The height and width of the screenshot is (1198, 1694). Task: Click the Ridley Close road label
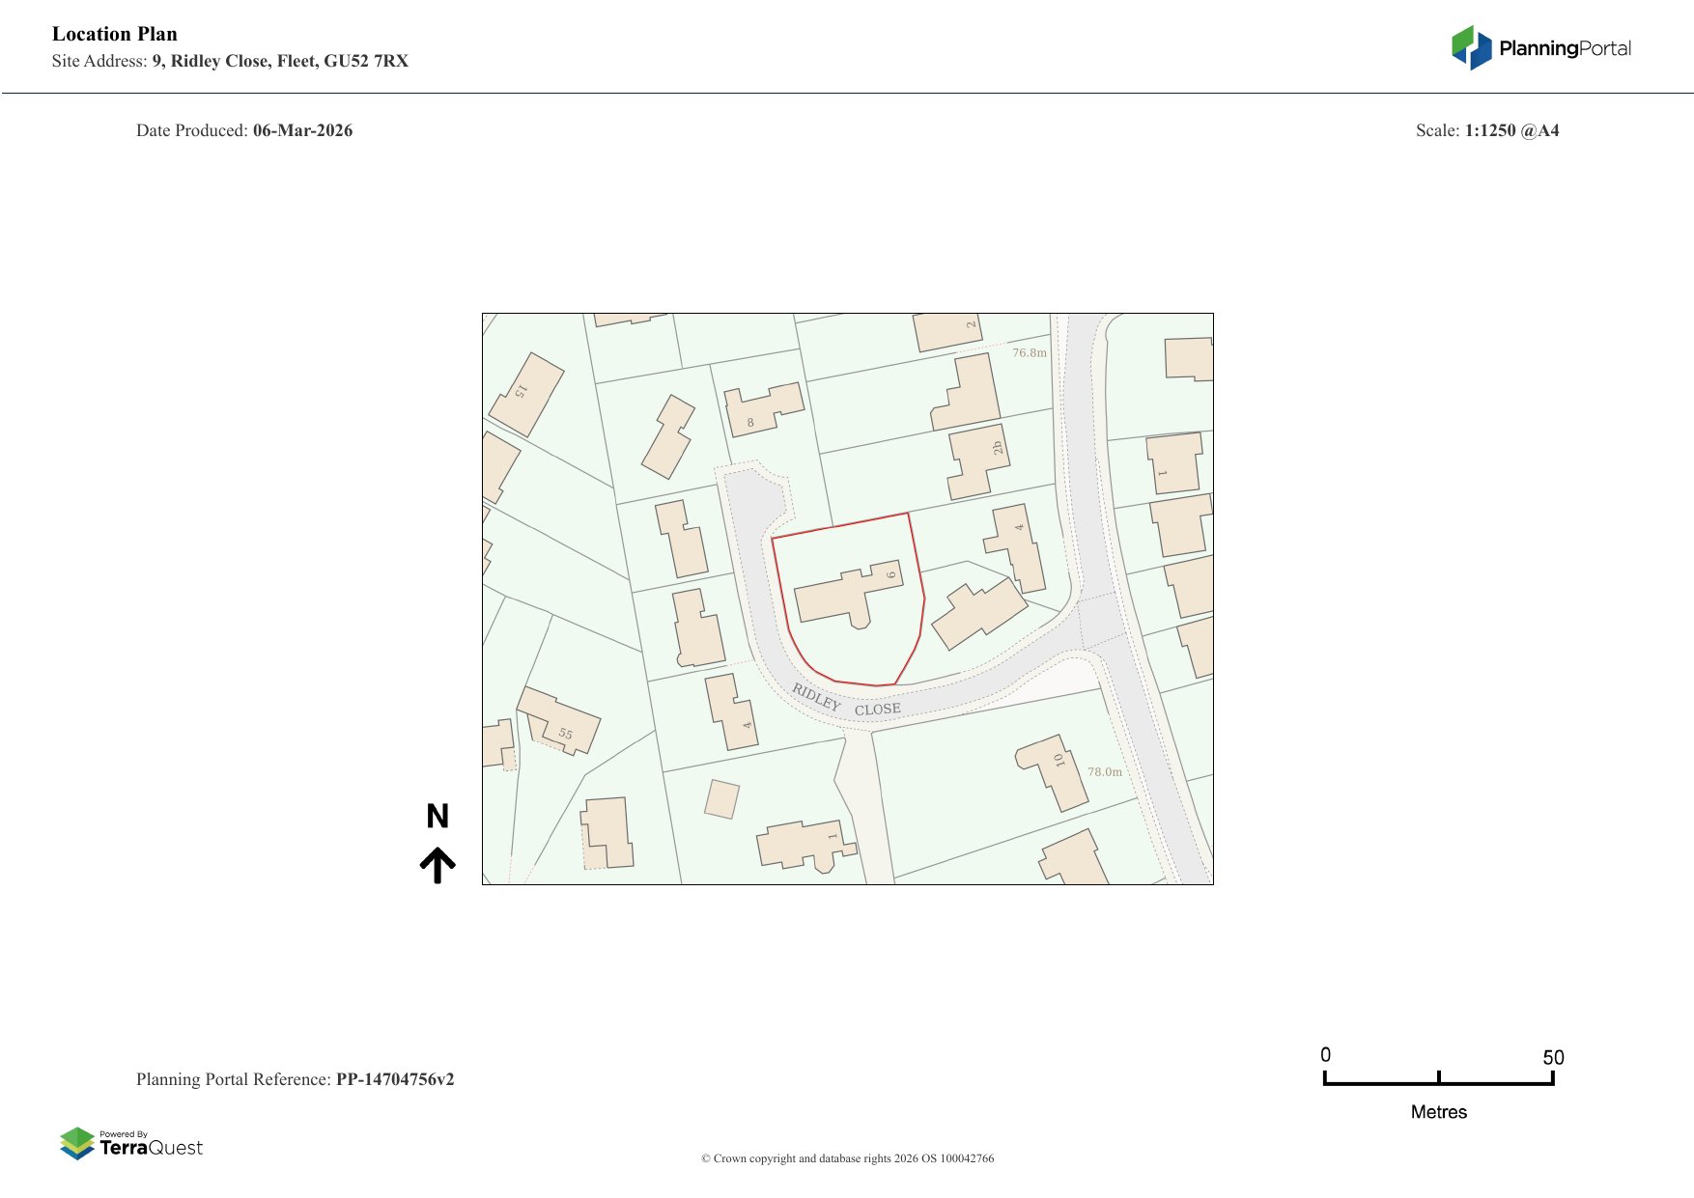pyautogui.click(x=846, y=703)
